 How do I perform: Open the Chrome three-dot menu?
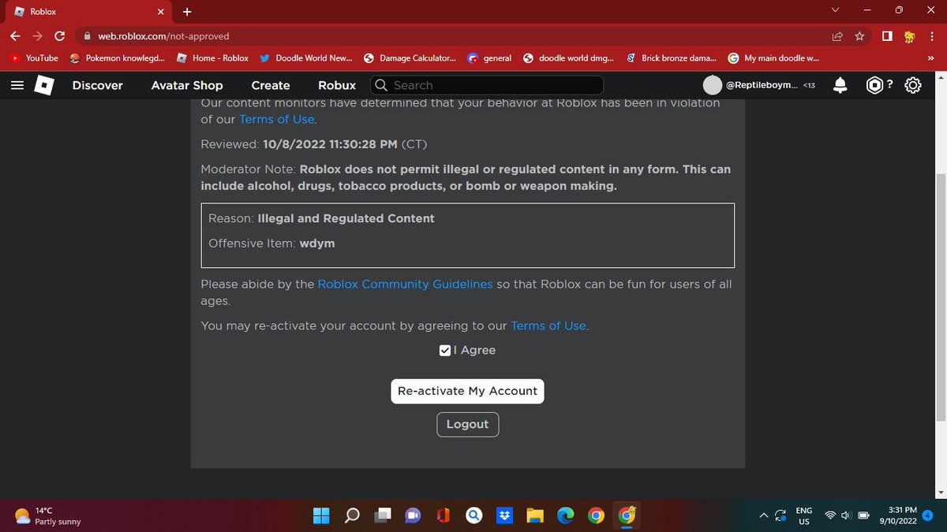[932, 36]
